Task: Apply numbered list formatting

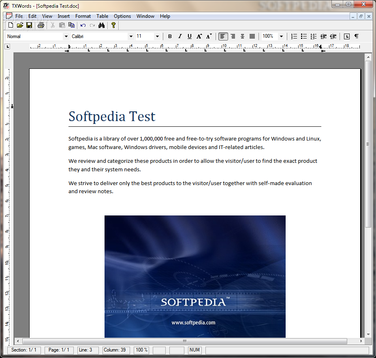Action: click(294, 36)
